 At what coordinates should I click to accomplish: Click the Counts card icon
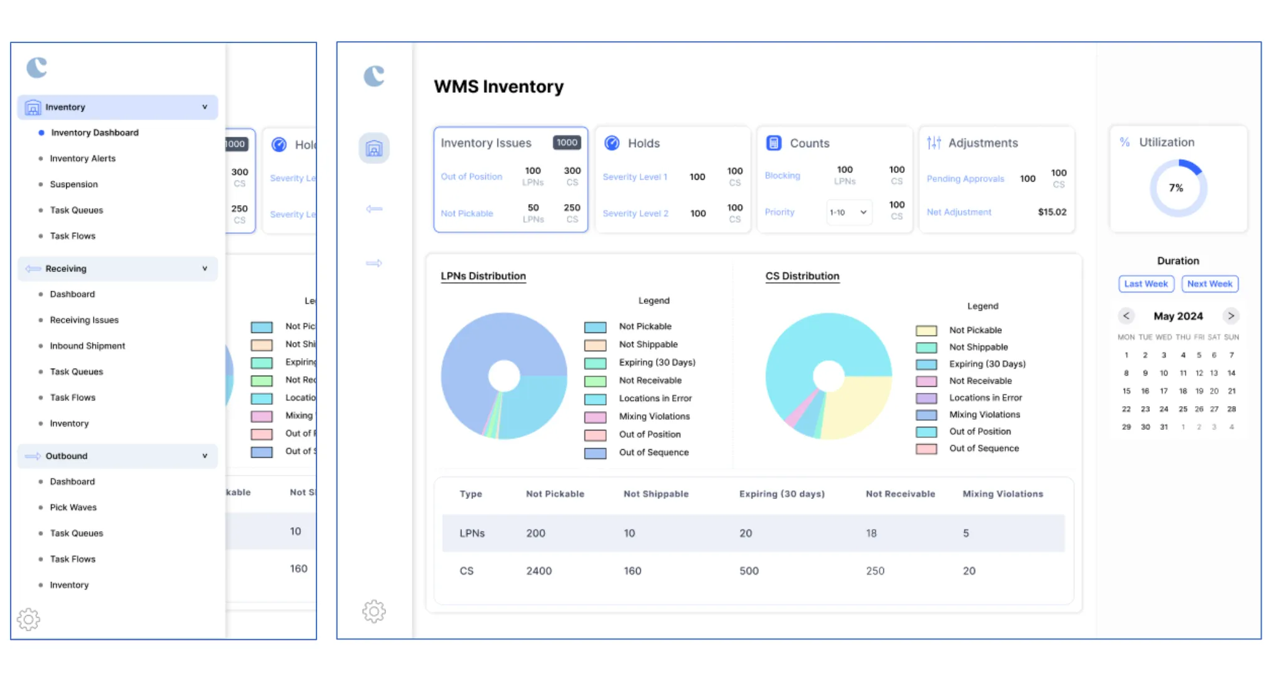773,143
